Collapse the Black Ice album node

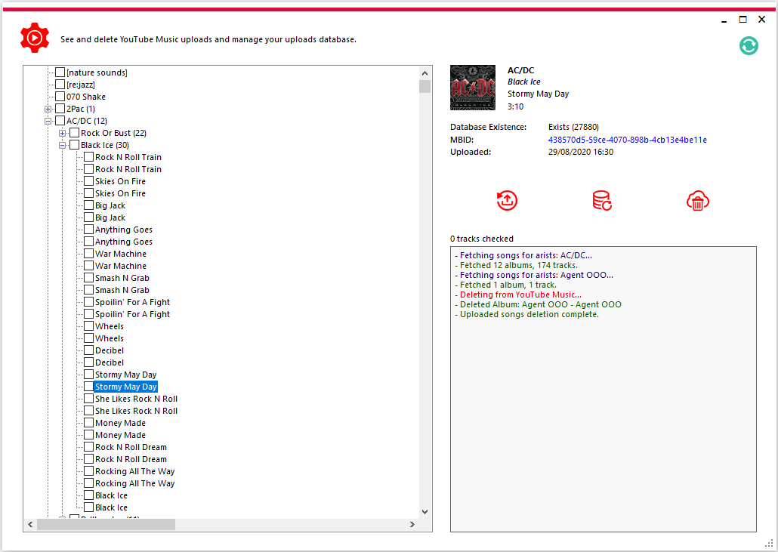63,145
